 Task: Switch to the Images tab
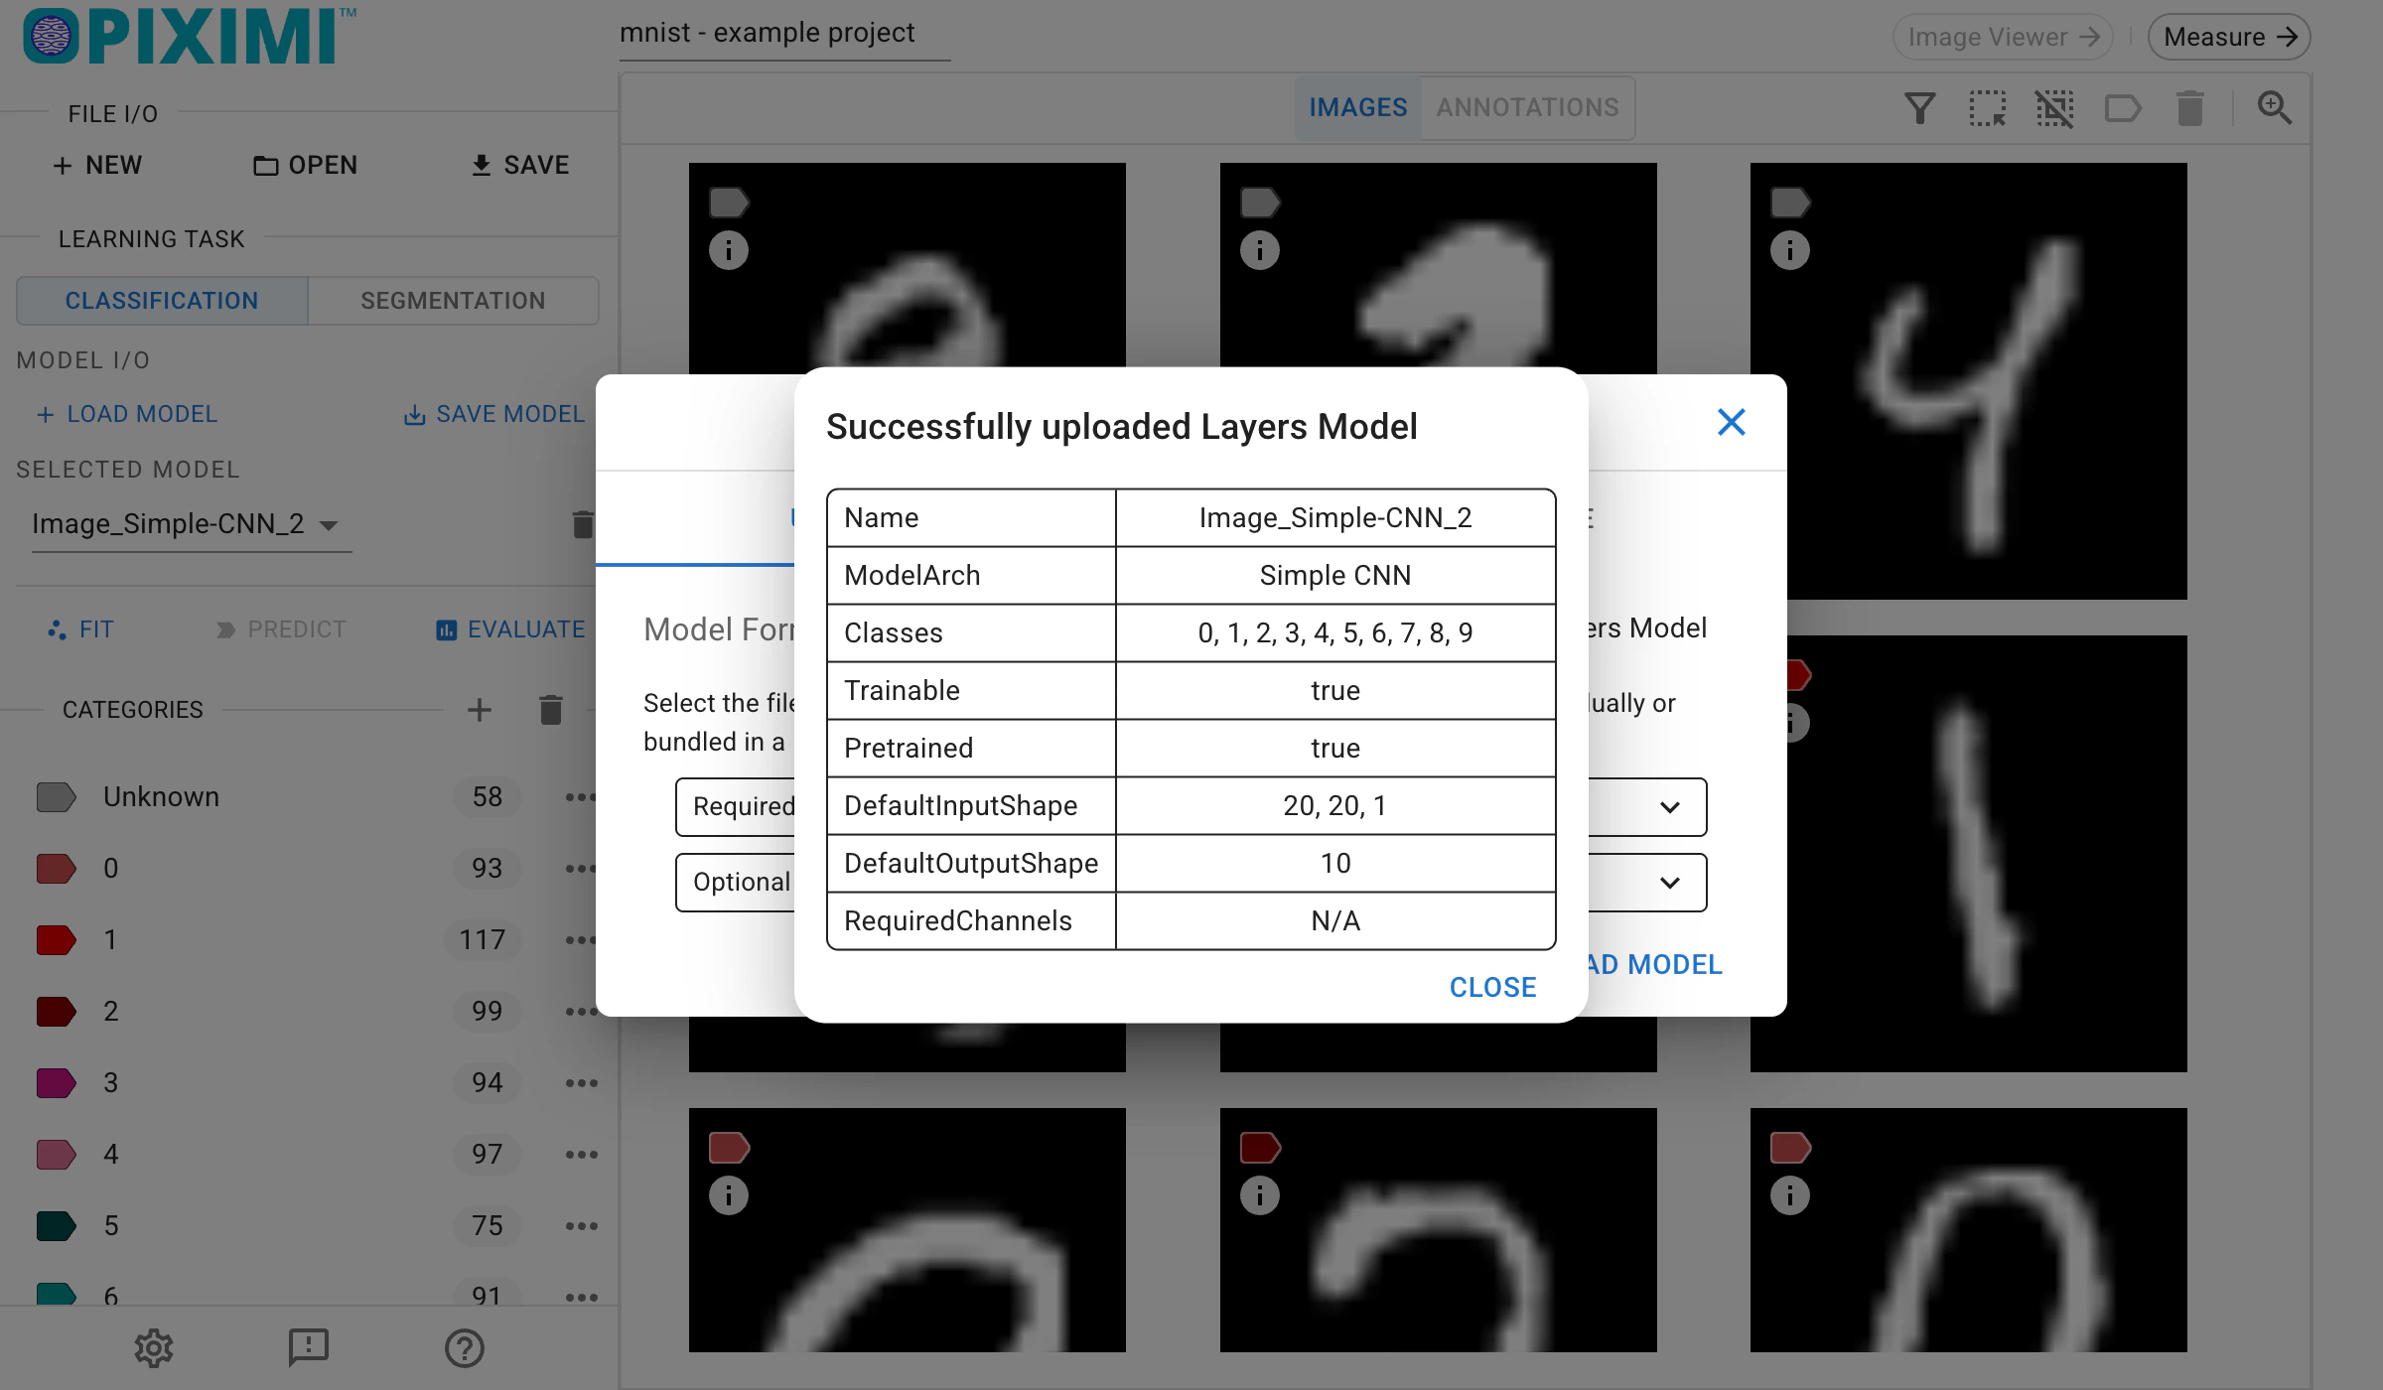[1358, 107]
